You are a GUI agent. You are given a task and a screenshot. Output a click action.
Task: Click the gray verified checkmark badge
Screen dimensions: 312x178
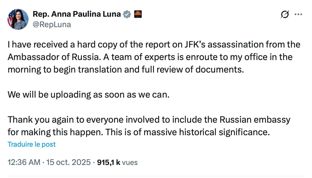(x=127, y=14)
